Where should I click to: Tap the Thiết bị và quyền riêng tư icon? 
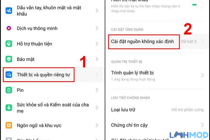pyautogui.click(x=9, y=75)
